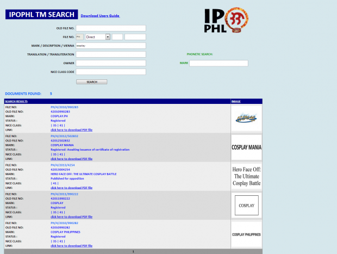Screen dimensions: 337x254
Task: Focus the Translation / Transliteration input
Action: click(111, 54)
